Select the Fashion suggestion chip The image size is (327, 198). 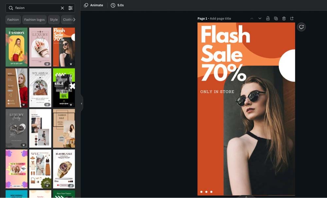point(13,20)
